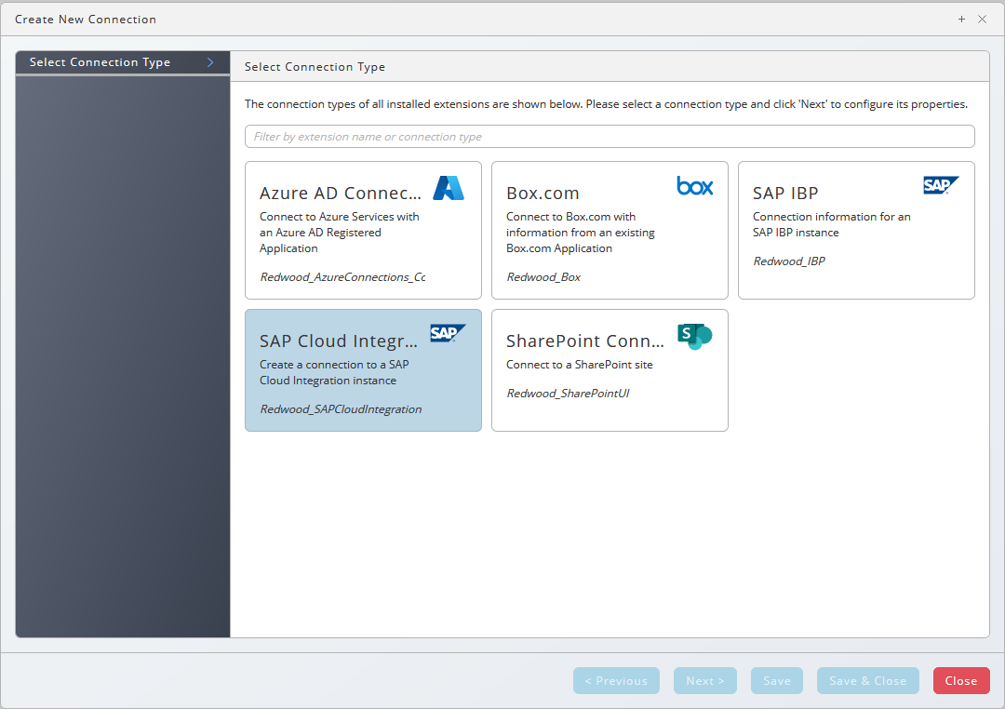Click the SAP logo on SAP IBP card
The height and width of the screenshot is (709, 1005).
pyautogui.click(x=941, y=185)
